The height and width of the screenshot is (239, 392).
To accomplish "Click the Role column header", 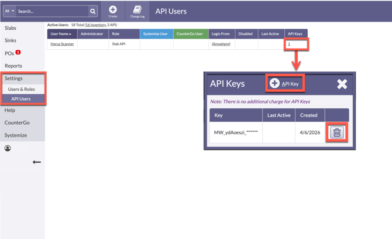I will [124, 34].
